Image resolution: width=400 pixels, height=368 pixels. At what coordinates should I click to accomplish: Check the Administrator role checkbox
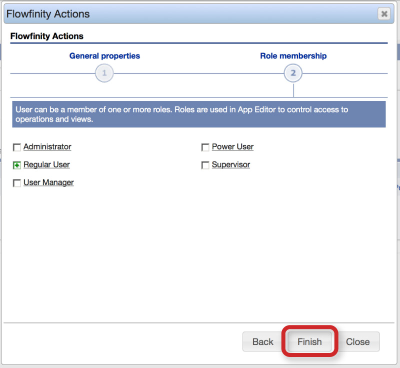(x=17, y=147)
